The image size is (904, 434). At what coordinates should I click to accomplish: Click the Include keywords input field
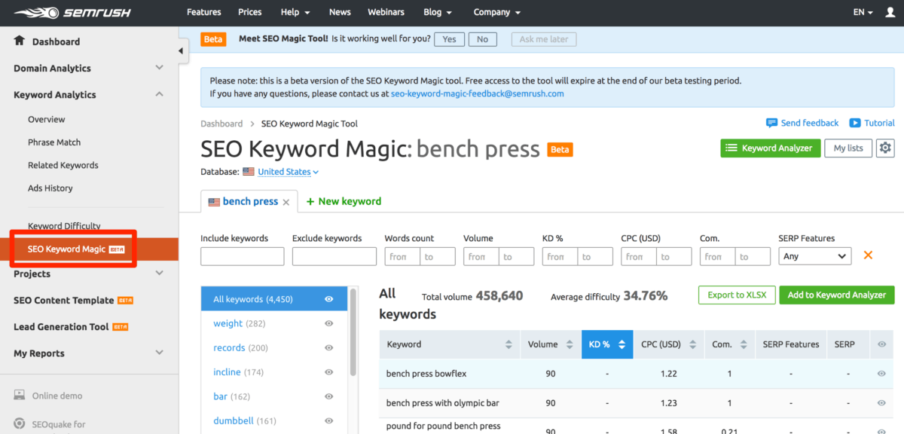pyautogui.click(x=243, y=256)
